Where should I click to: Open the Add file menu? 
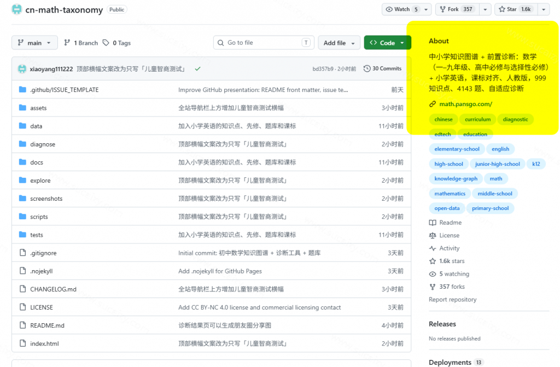coord(339,43)
